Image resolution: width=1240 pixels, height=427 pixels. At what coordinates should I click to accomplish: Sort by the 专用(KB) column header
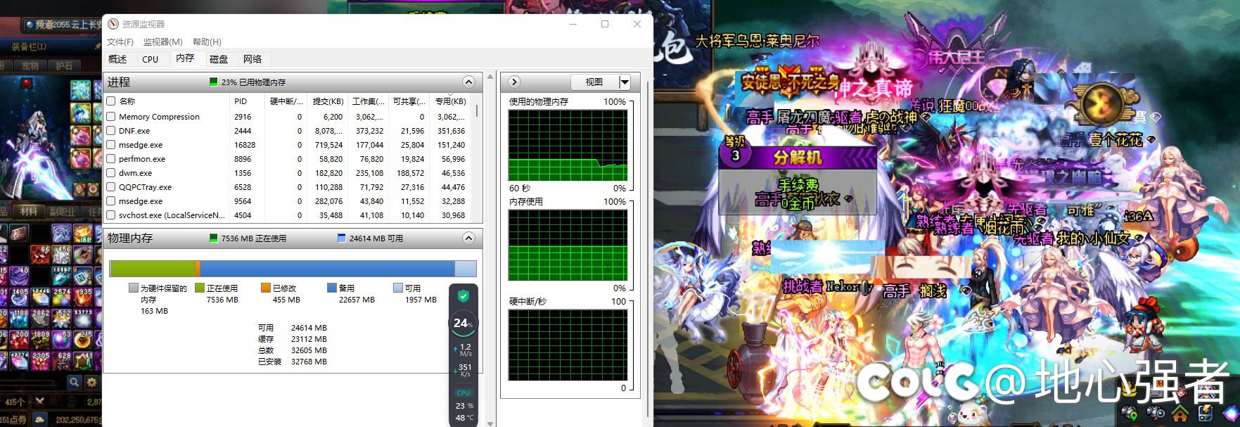pos(450,101)
